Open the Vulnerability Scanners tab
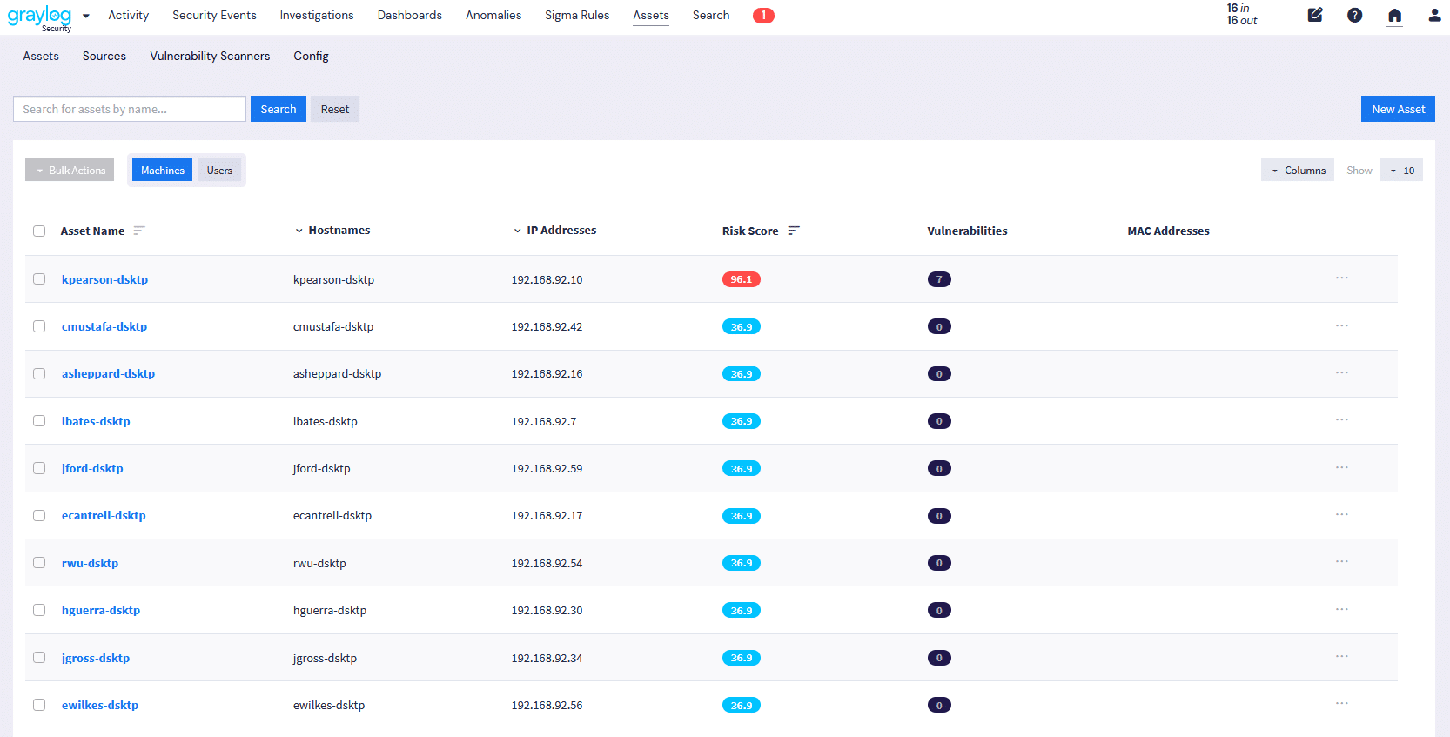This screenshot has width=1450, height=737. 210,56
